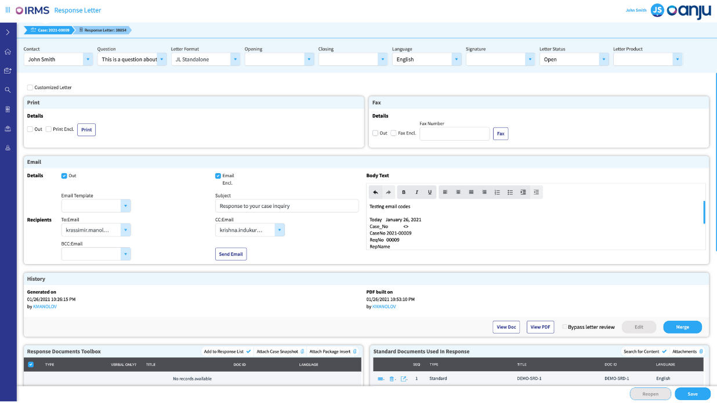Image resolution: width=717 pixels, height=403 pixels.
Task: Decrease indent in Body Text
Action: tap(536, 192)
